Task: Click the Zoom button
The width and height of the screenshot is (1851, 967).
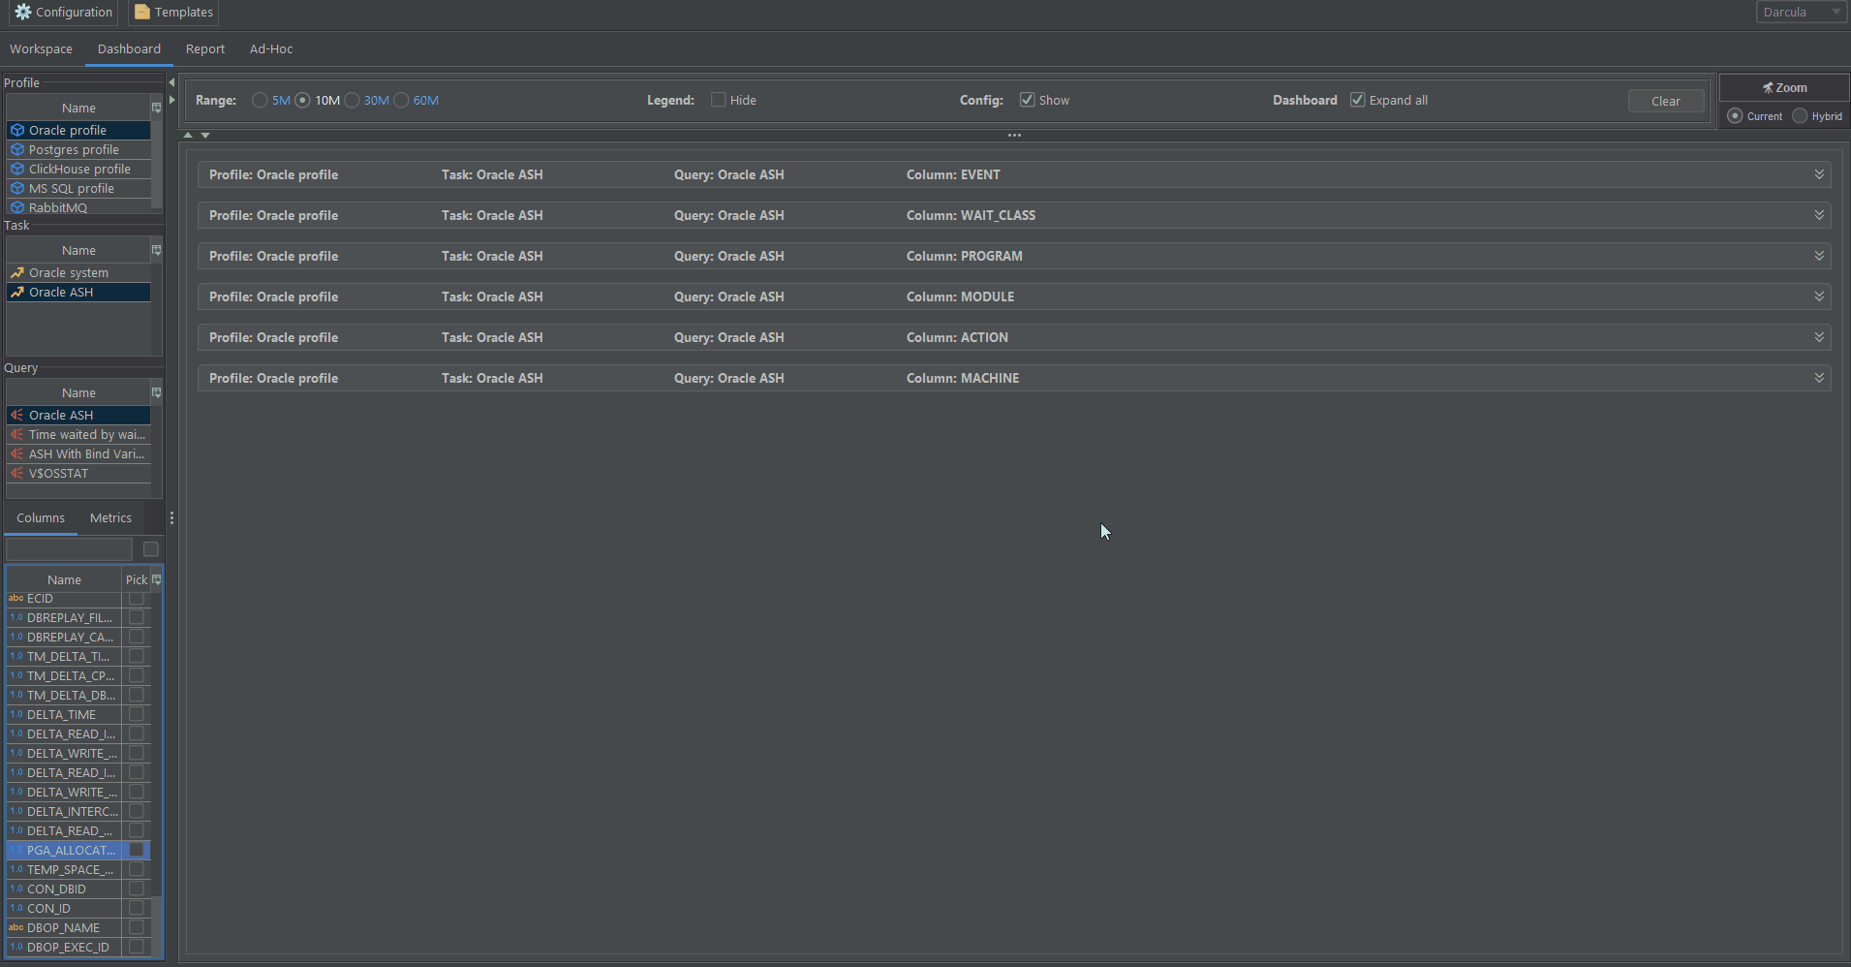Action: click(x=1784, y=87)
